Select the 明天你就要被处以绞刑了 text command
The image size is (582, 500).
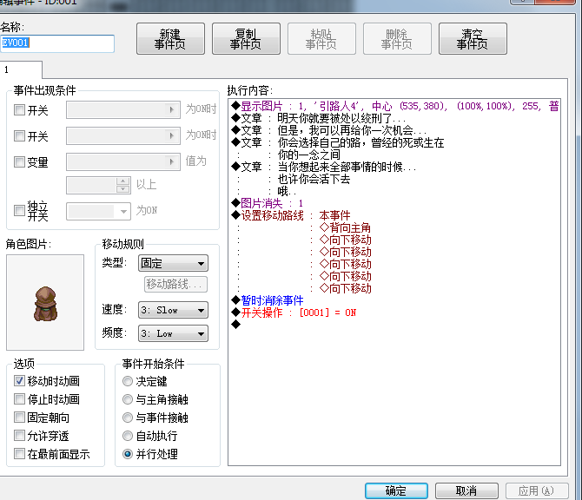[319, 118]
